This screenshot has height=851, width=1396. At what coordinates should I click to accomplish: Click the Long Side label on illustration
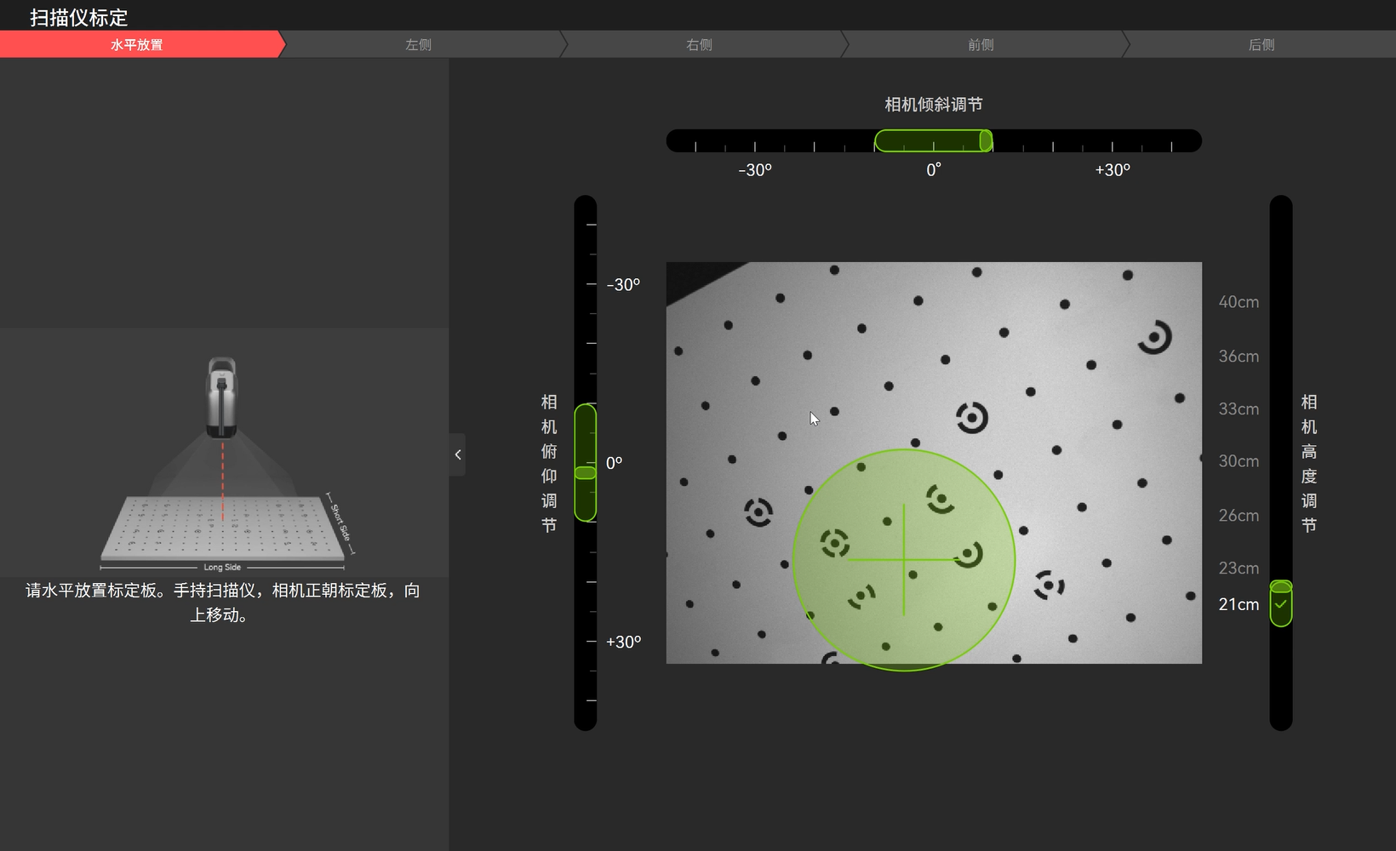pyautogui.click(x=222, y=567)
